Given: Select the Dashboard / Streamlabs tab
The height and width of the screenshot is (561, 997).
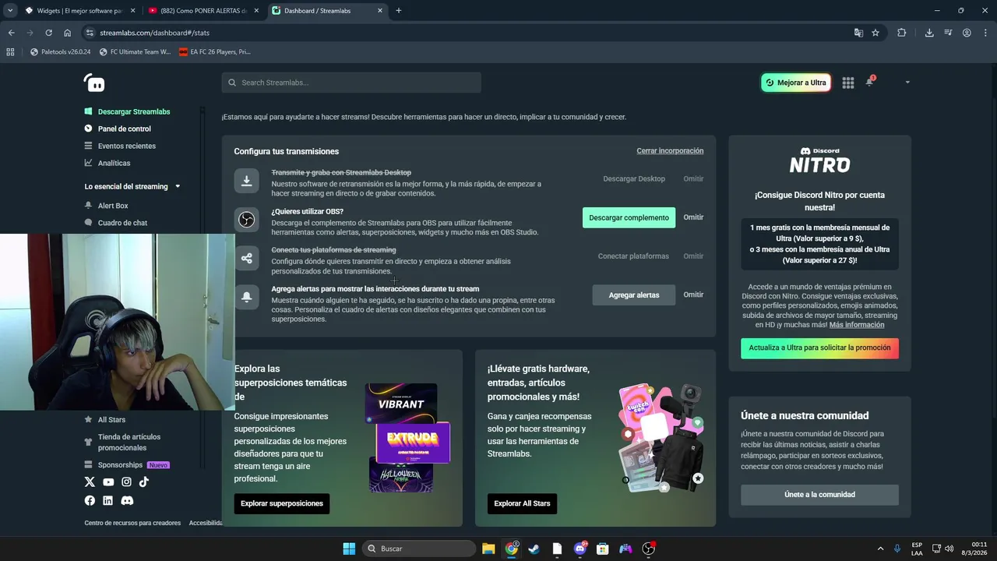Looking at the screenshot, I should tap(327, 11).
